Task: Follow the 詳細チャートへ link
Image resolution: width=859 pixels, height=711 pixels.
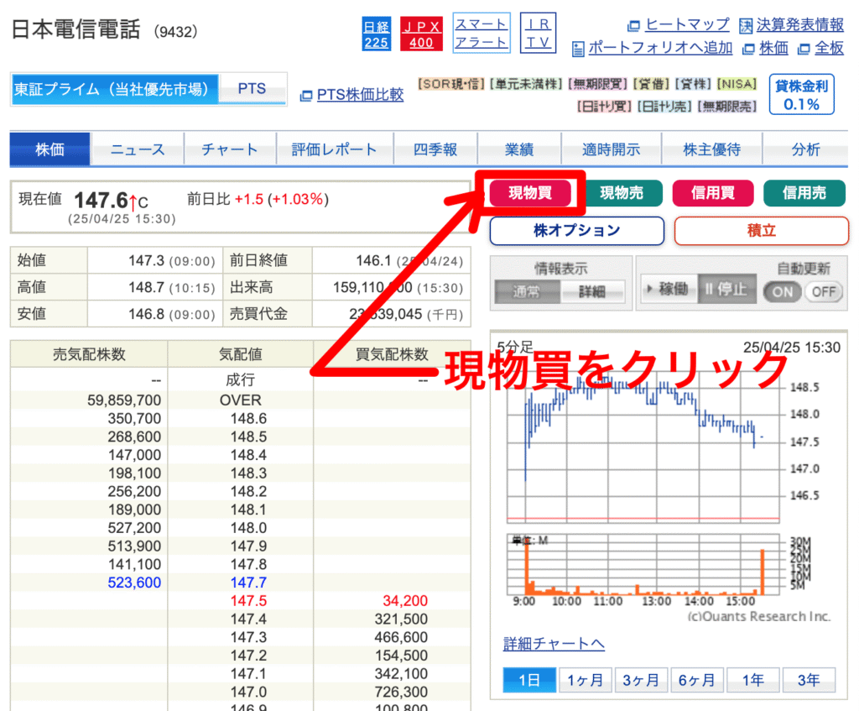Action: [554, 644]
